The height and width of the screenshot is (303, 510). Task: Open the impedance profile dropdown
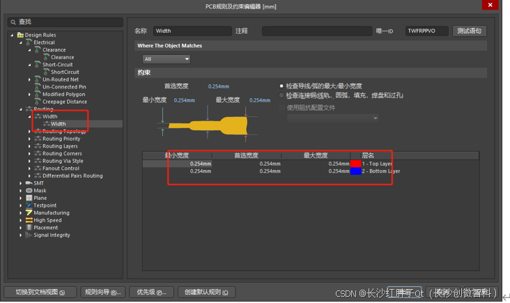pyautogui.click(x=332, y=118)
